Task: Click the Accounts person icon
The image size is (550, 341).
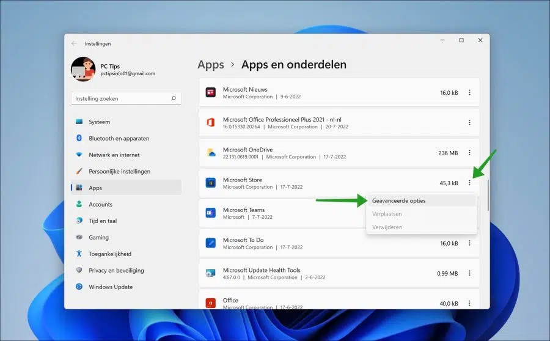Action: click(79, 204)
